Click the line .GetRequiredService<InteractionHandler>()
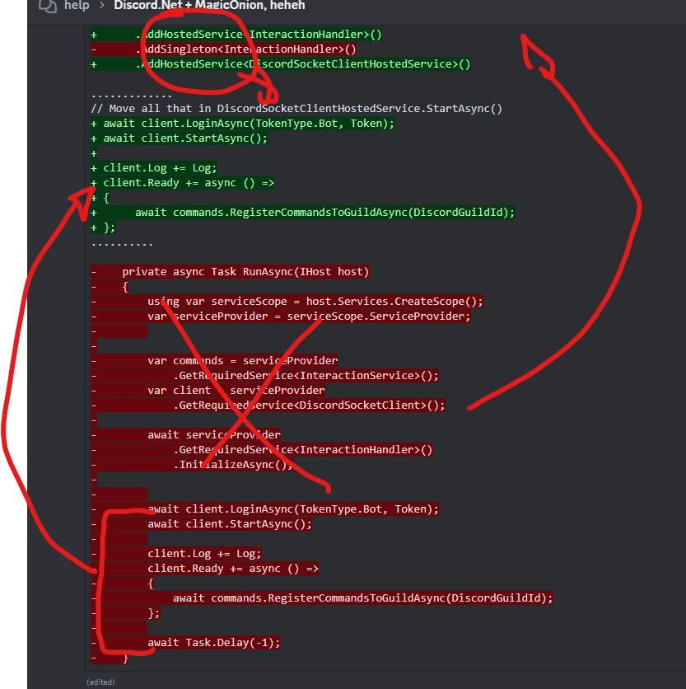 point(262,450)
